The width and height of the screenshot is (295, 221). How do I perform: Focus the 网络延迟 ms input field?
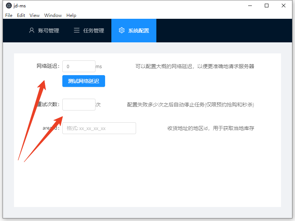click(79, 66)
